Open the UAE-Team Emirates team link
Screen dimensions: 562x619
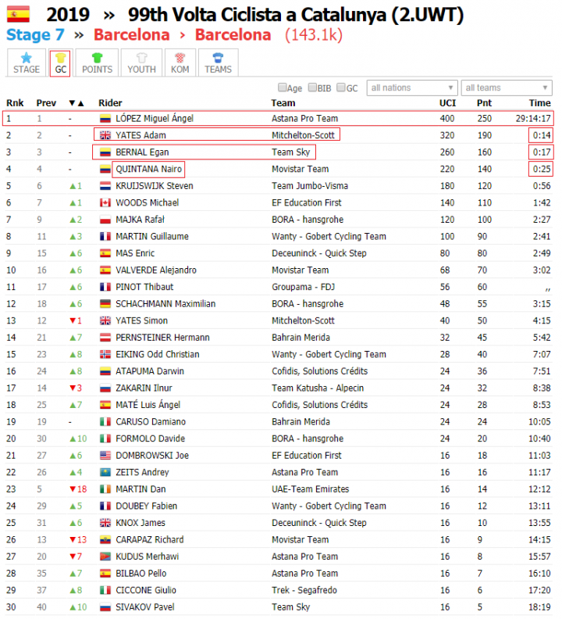coord(311,489)
